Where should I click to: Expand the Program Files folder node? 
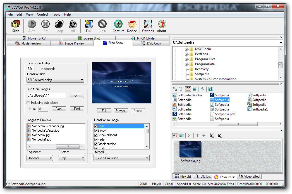coord(186,59)
